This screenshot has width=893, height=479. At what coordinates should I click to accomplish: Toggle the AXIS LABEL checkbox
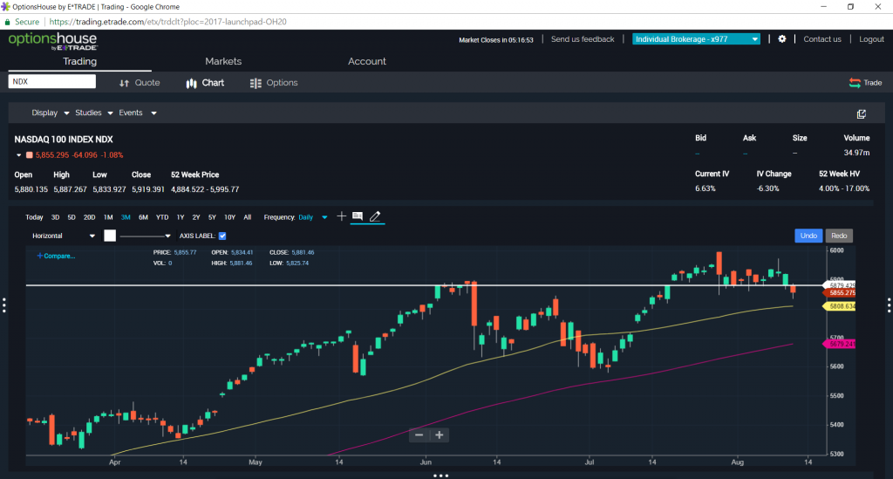click(222, 236)
